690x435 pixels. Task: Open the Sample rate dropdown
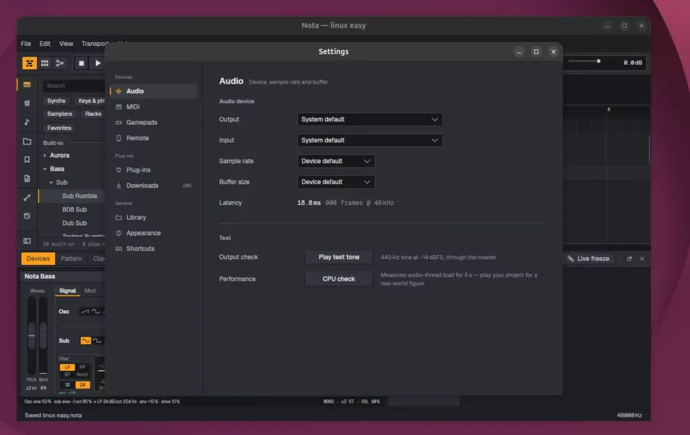[x=336, y=161]
